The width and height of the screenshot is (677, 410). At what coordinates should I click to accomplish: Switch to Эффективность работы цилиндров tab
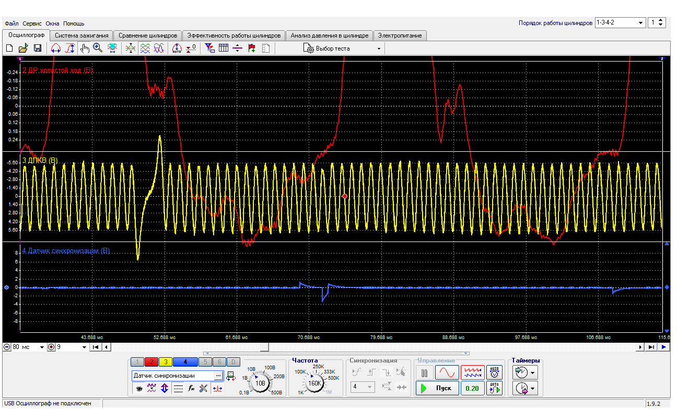[234, 35]
